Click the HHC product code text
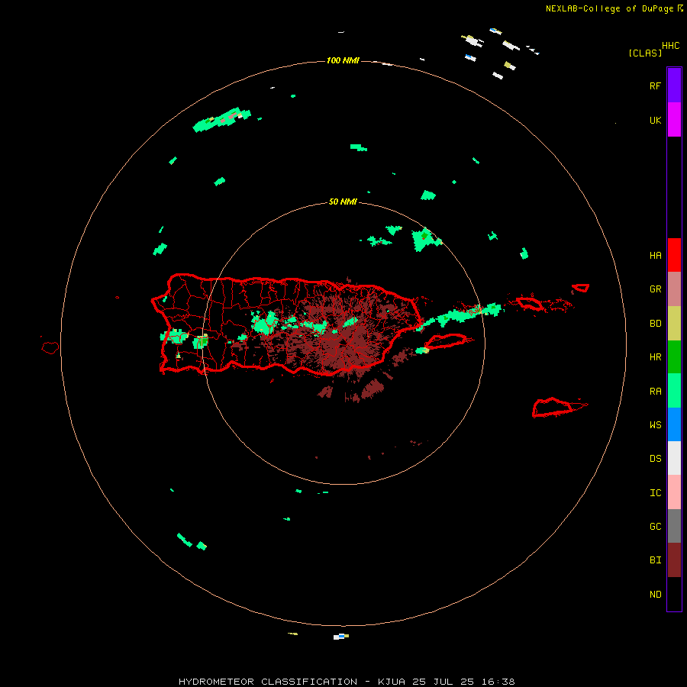Screen dimensions: 687x687 coord(670,46)
